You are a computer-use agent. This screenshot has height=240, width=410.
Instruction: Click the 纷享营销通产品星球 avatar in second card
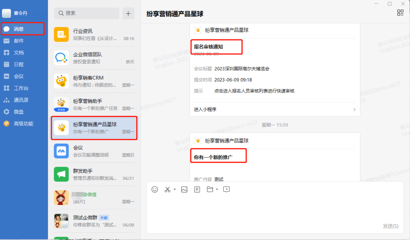[x=198, y=141]
